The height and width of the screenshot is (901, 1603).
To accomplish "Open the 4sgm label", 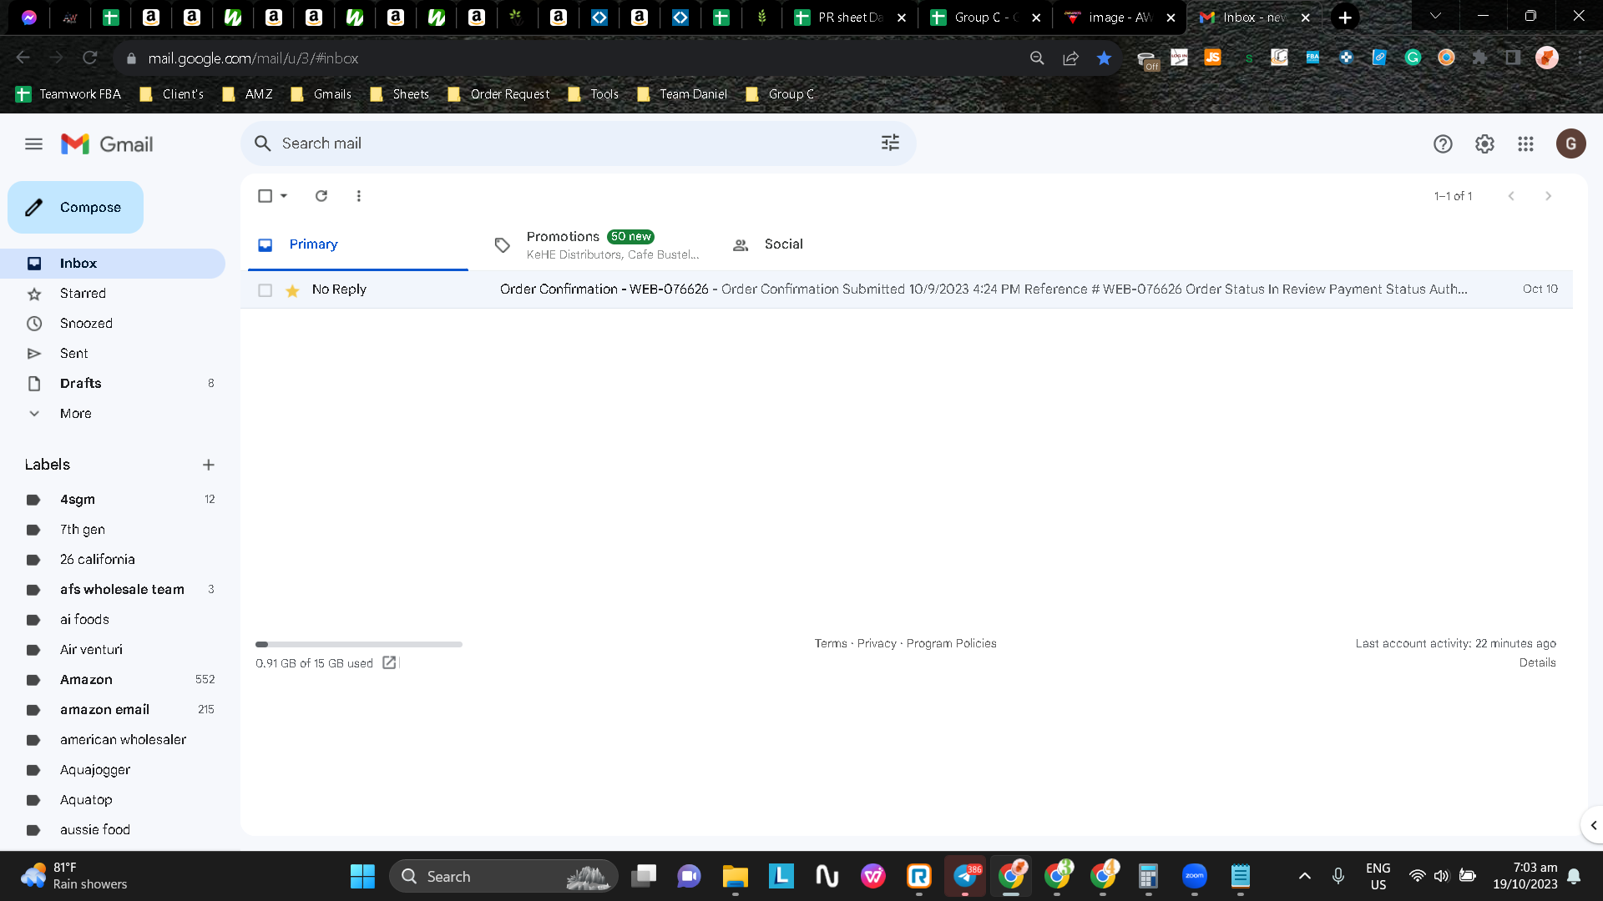I will [x=78, y=500].
